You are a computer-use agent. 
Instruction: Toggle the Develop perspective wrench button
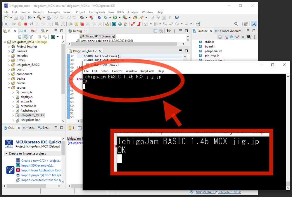[254, 24]
